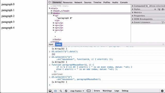
Task: Toggle element state icon in Styles
Action: tap(159, 9)
